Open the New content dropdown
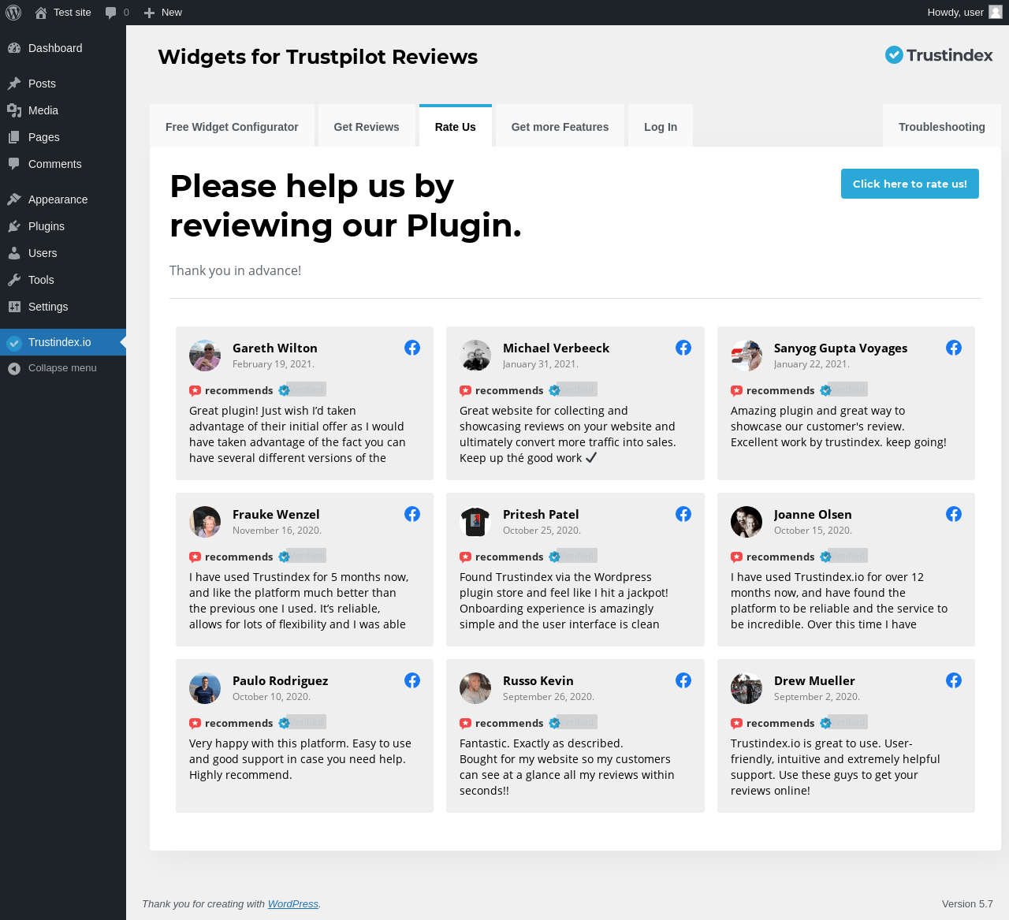 click(x=163, y=13)
